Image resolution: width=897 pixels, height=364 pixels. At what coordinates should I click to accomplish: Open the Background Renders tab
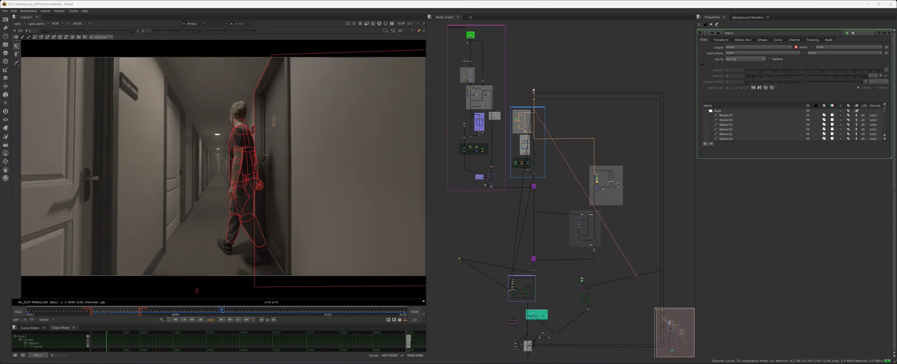pos(747,17)
